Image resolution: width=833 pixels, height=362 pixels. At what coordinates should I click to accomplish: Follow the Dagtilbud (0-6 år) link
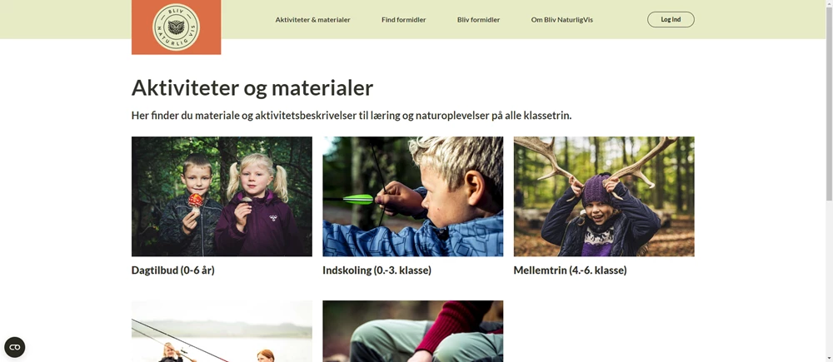172,270
